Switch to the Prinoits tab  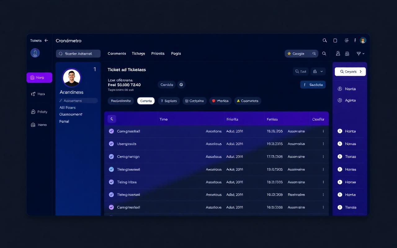158,54
